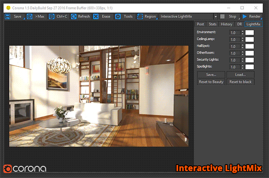Click the "Environment:" label
Image resolution: width=269 pixels, height=178 pixels.
206,32
